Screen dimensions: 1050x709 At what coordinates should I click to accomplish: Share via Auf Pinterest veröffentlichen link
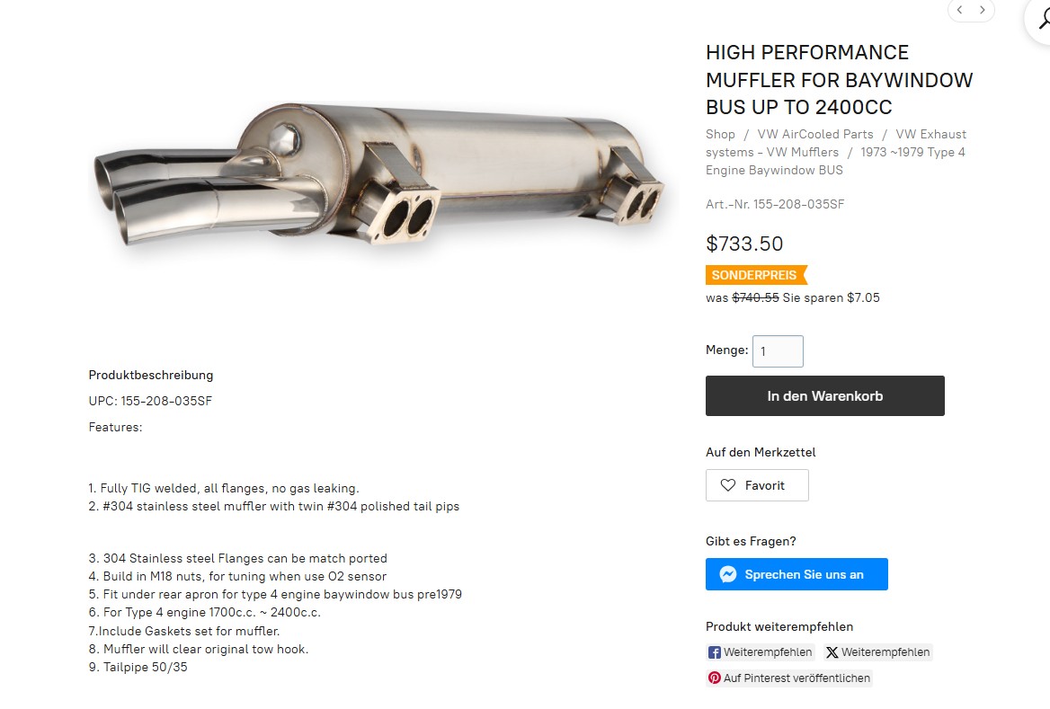coord(796,678)
